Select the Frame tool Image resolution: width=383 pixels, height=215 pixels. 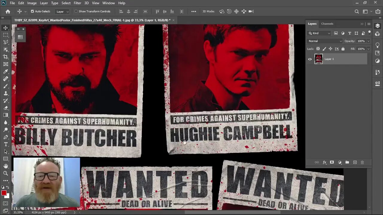pyautogui.click(x=6, y=64)
